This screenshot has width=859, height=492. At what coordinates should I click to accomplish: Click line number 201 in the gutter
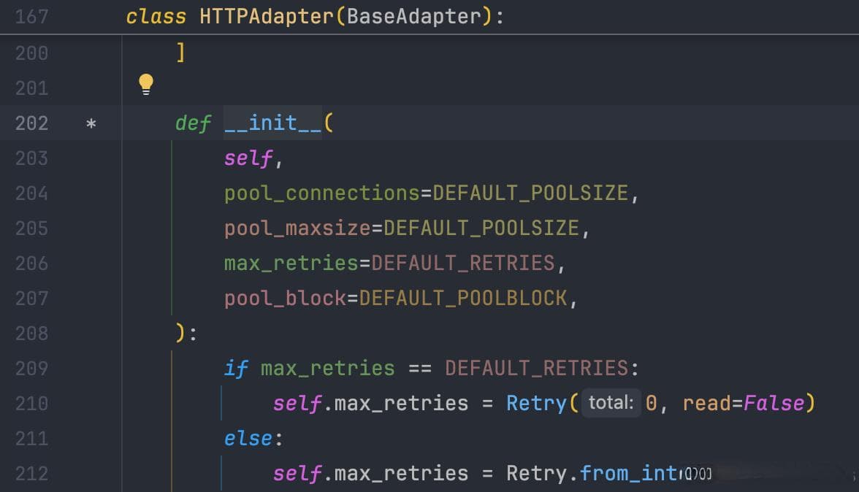pyautogui.click(x=32, y=88)
